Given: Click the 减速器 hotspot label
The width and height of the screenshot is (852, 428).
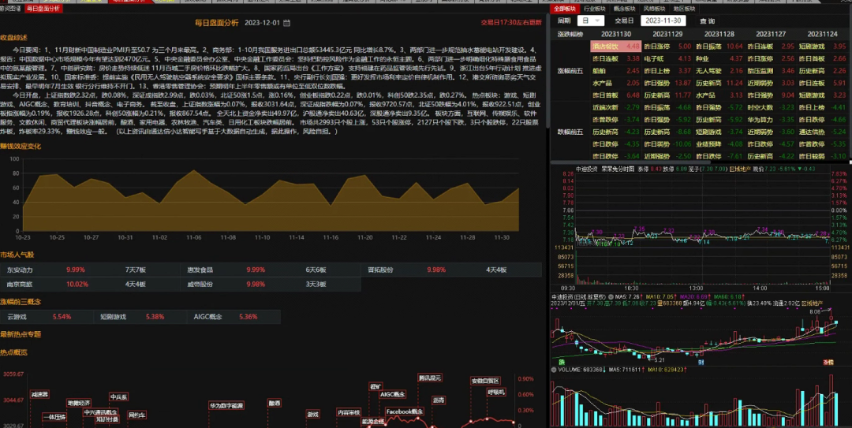Looking at the screenshot, I should (x=39, y=394).
